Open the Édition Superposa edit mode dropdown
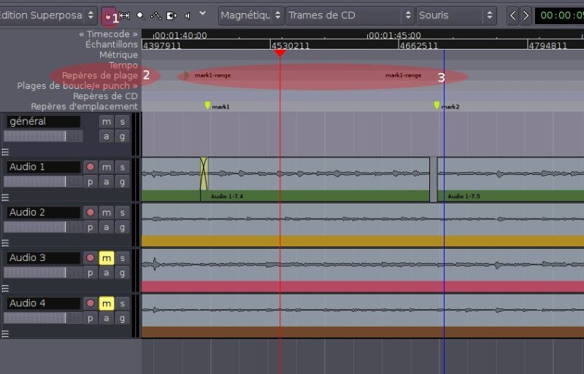The width and height of the screenshot is (584, 374). coord(48,15)
